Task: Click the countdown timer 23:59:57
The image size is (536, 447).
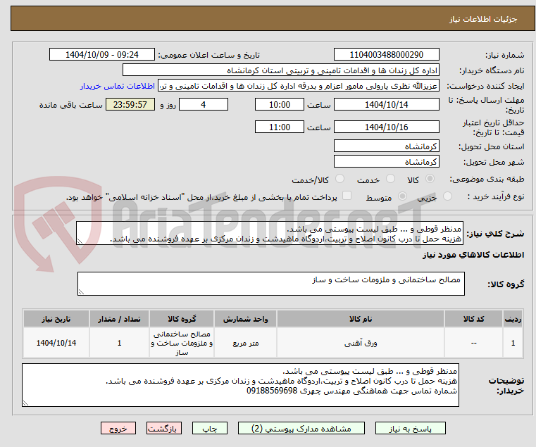Action: (x=130, y=105)
